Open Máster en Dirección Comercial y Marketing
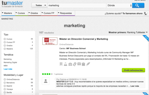Screen dimensions: 149x95 click(x=84, y=39)
